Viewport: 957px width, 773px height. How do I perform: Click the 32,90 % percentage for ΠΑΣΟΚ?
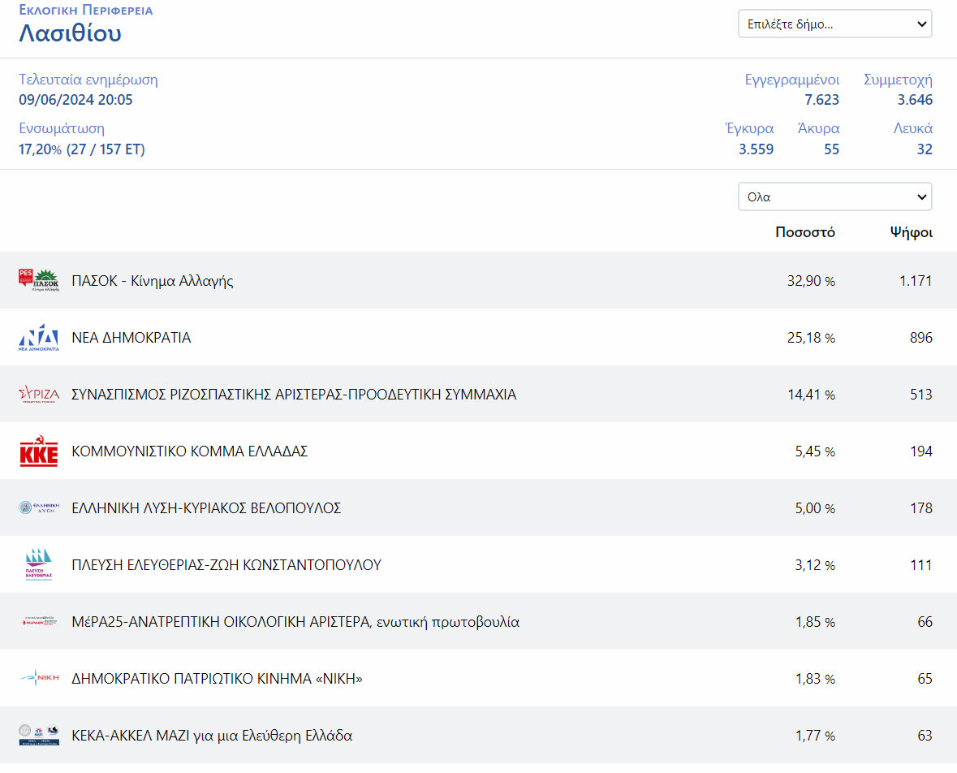[810, 281]
